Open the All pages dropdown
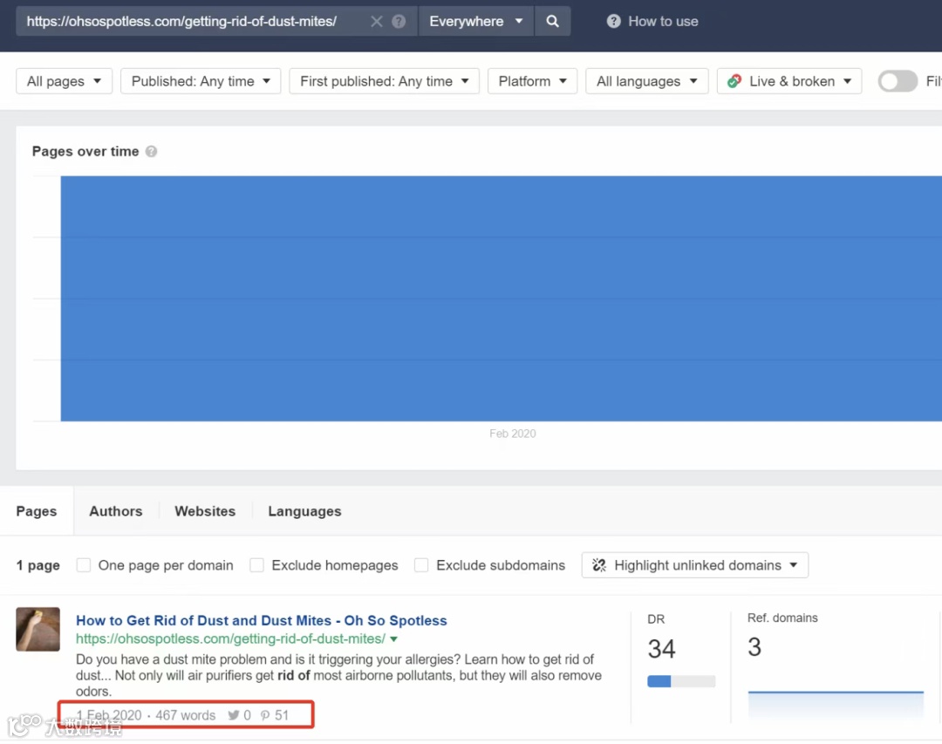The width and height of the screenshot is (942, 744). [x=64, y=81]
